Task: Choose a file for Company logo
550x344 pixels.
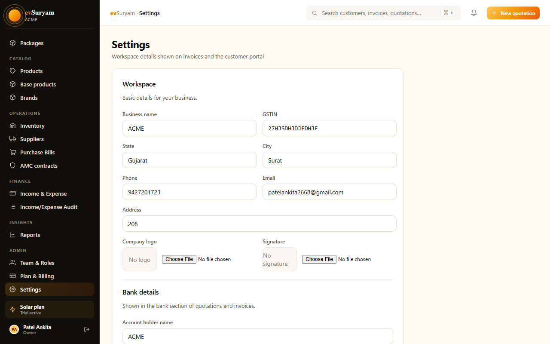Action: tap(179, 259)
